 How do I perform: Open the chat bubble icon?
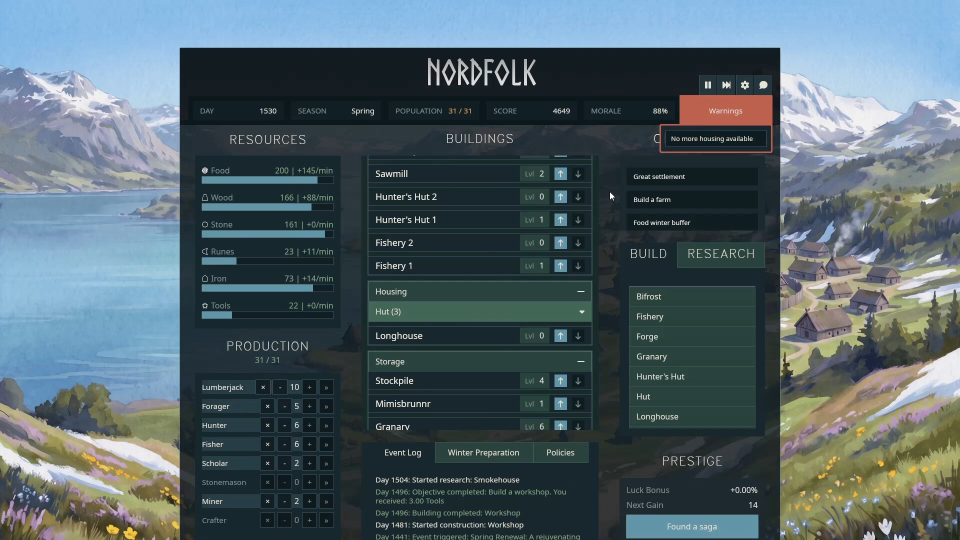point(763,85)
